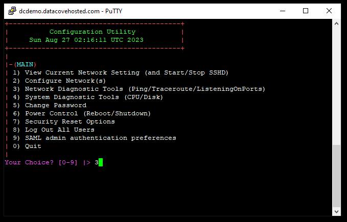The height and width of the screenshot is (222, 347).
Task: Click the 'Change Password' menu line
Action: point(50,105)
